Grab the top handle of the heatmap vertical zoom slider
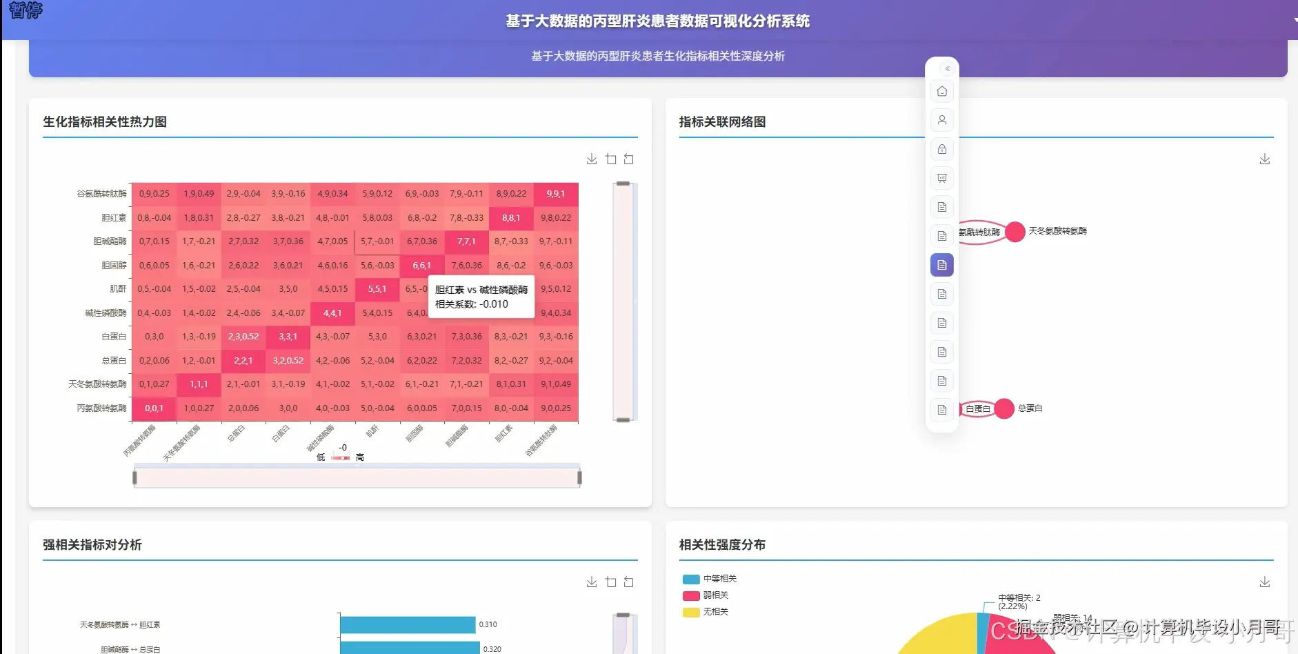 tap(623, 184)
